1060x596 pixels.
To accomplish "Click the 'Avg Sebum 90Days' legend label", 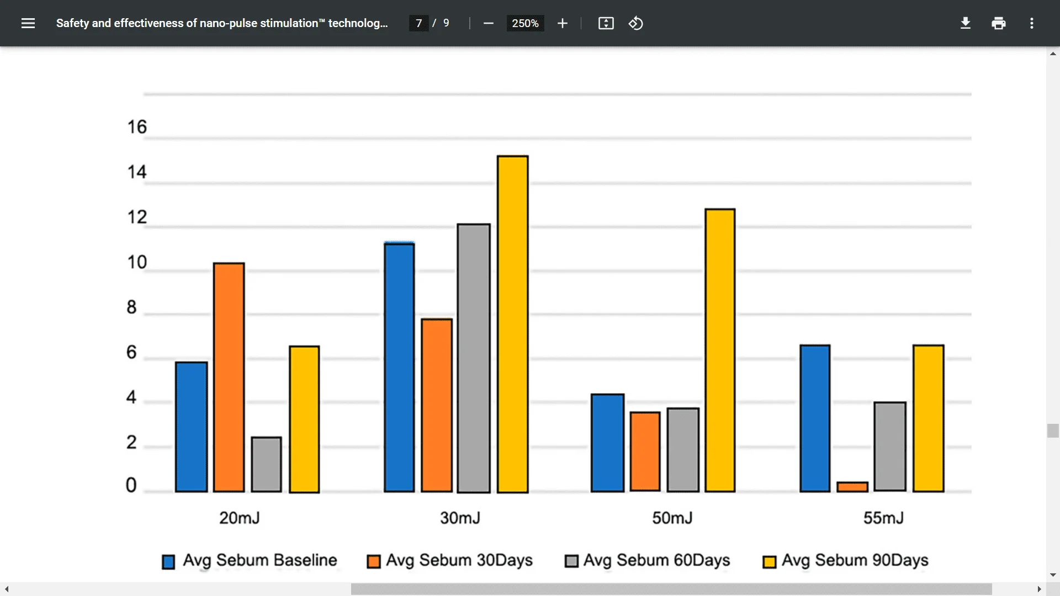I will 855,560.
